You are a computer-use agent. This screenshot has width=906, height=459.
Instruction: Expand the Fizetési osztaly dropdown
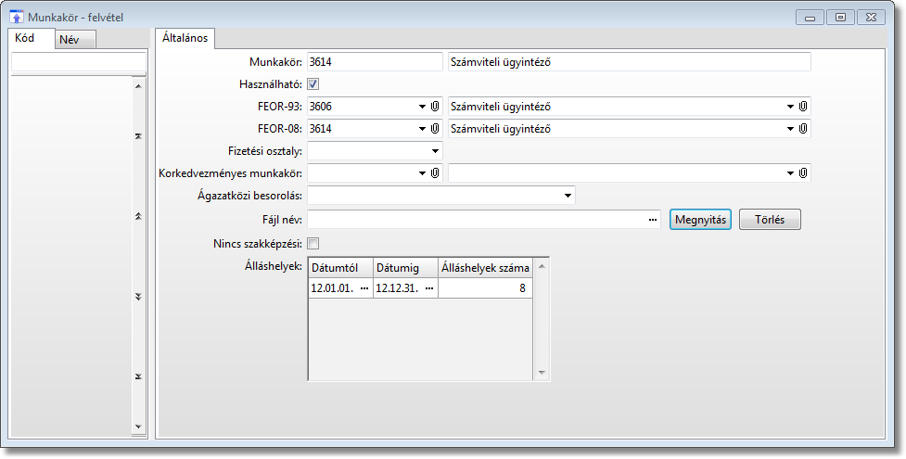click(435, 151)
